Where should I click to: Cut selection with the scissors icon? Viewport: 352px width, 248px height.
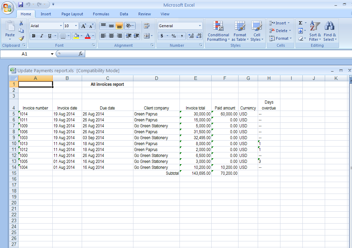21,23
